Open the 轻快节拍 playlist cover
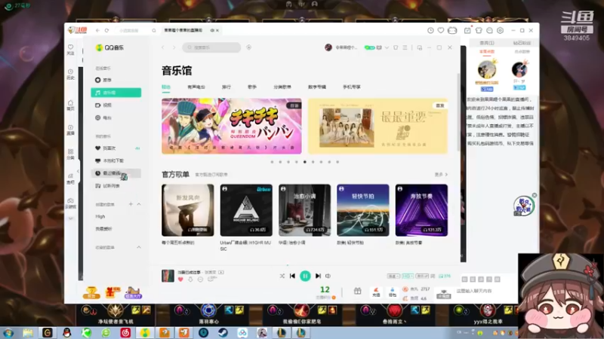Screen dimensions: 604x339 pos(363,210)
